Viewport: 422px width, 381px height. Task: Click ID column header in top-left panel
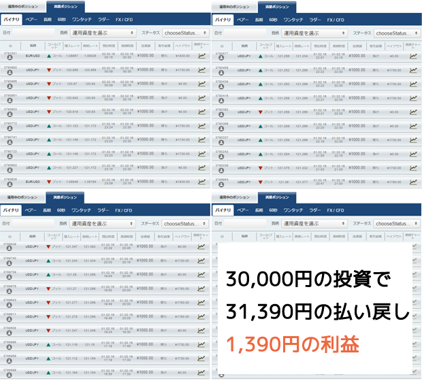10,46
